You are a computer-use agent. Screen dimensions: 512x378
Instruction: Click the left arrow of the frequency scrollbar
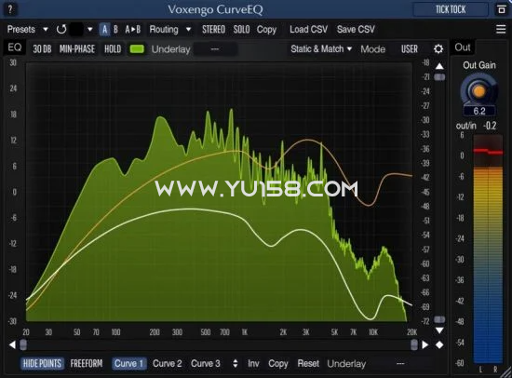(12, 344)
